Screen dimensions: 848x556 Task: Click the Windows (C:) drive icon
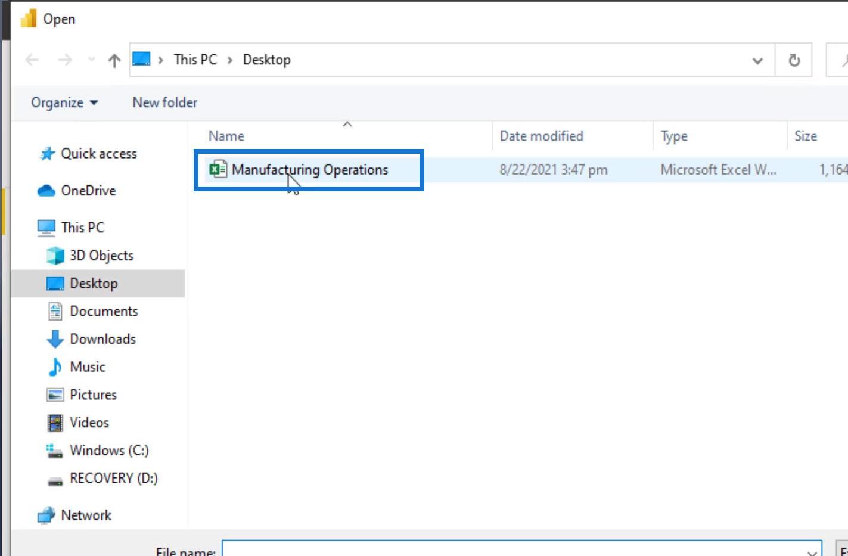[55, 451]
